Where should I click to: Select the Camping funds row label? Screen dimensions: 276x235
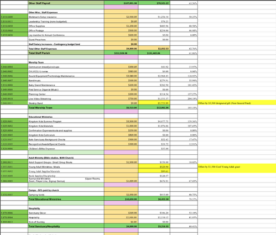click(x=66, y=195)
